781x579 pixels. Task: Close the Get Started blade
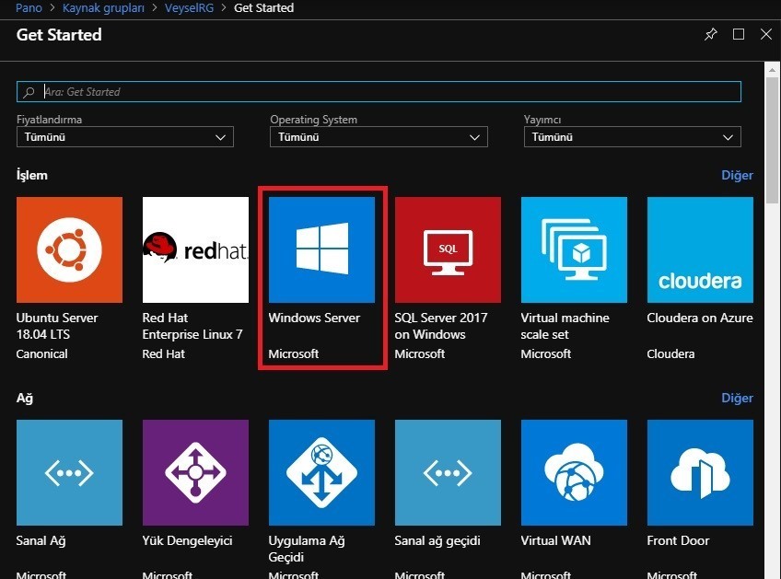pos(766,34)
